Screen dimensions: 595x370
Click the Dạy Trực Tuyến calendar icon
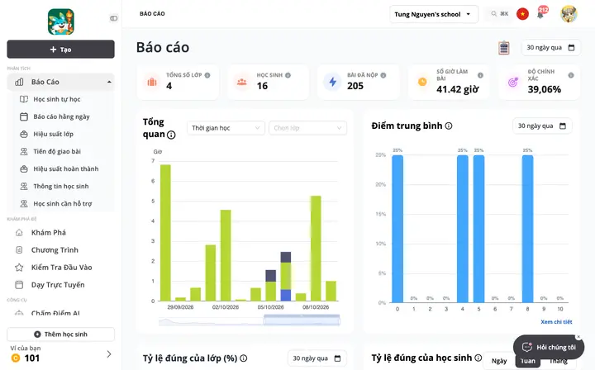pos(19,285)
